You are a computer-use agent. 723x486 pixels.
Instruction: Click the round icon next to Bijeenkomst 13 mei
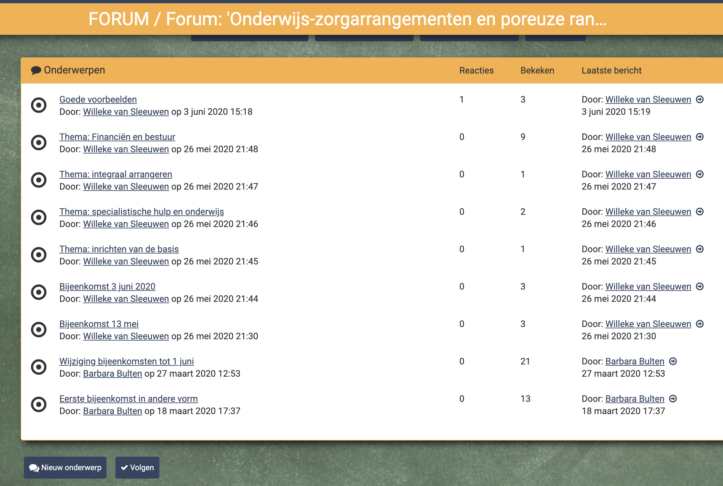pos(39,330)
